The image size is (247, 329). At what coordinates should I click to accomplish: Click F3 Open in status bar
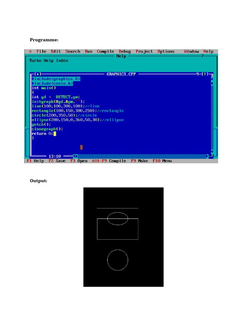[79, 161]
